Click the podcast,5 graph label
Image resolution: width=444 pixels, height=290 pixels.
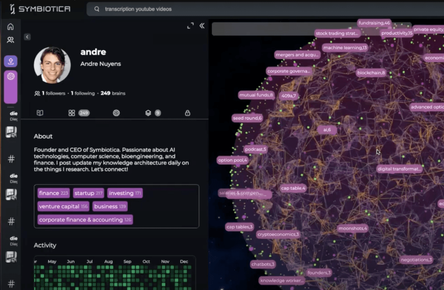click(255, 149)
